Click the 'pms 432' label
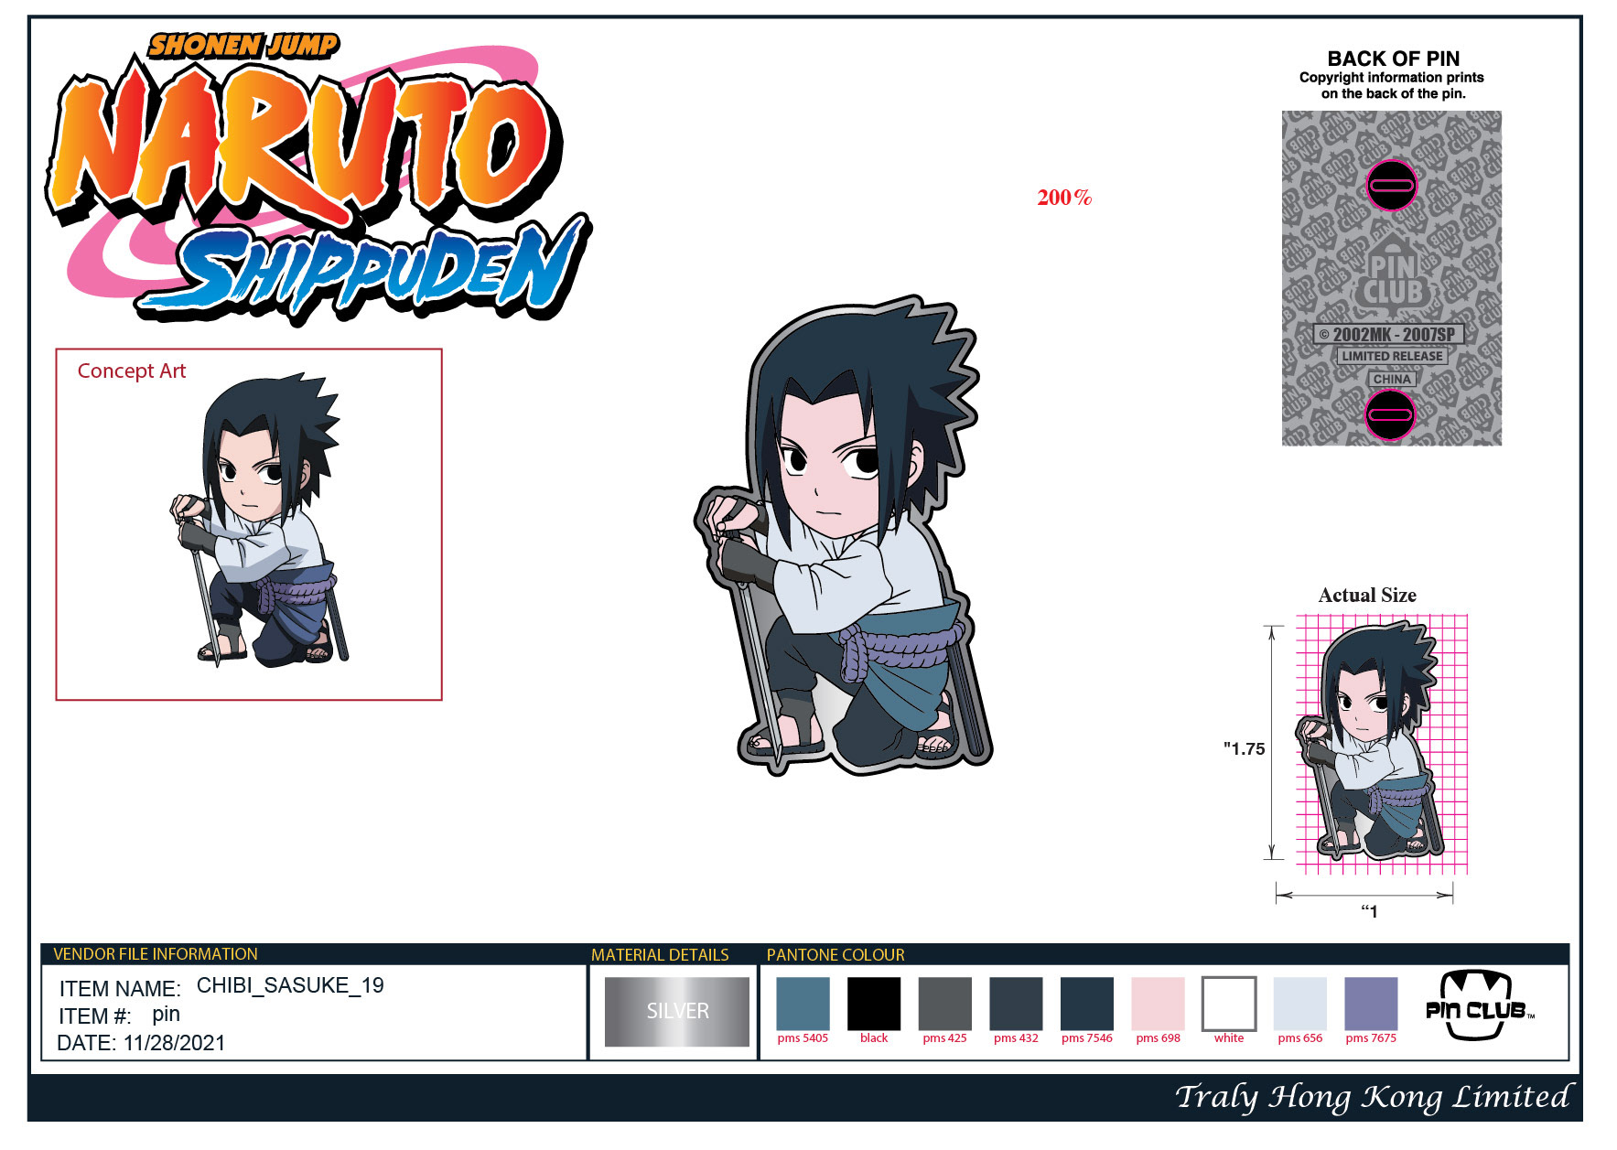This screenshot has width=1617, height=1150. (1016, 1038)
